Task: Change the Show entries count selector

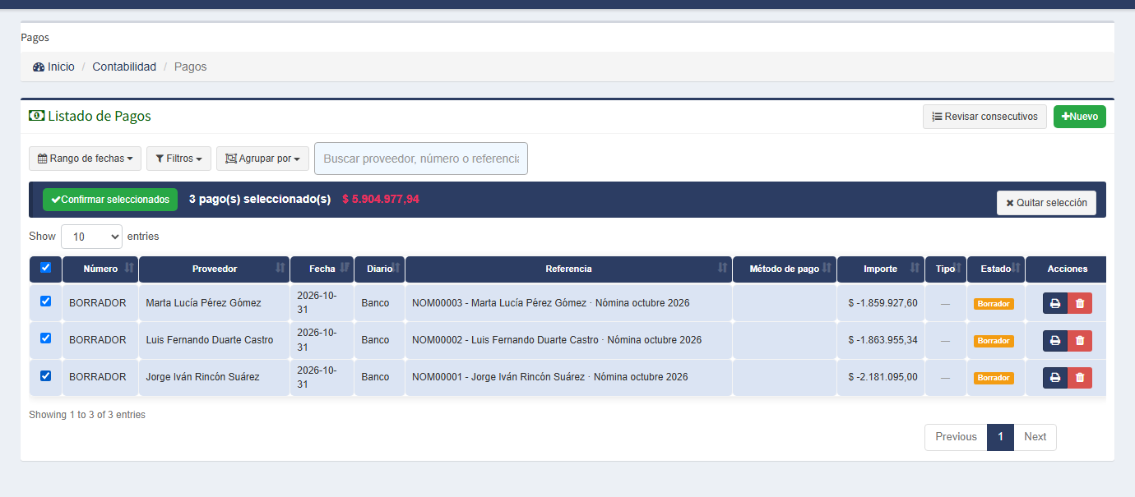Action: (91, 237)
